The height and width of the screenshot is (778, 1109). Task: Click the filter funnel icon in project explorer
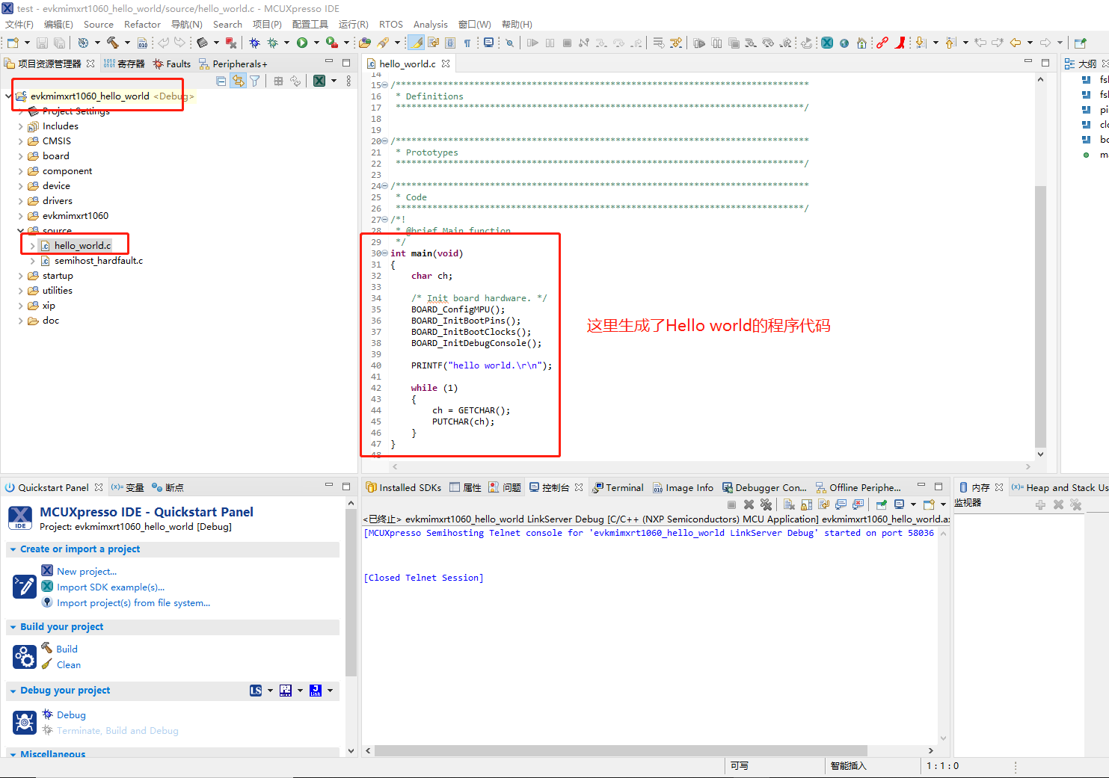pos(255,81)
